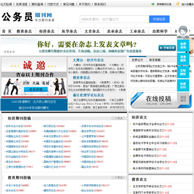Image resolution: width=194 pixels, height=194 pixels.
Task: Focus the journal search input field
Action: tap(114, 19)
